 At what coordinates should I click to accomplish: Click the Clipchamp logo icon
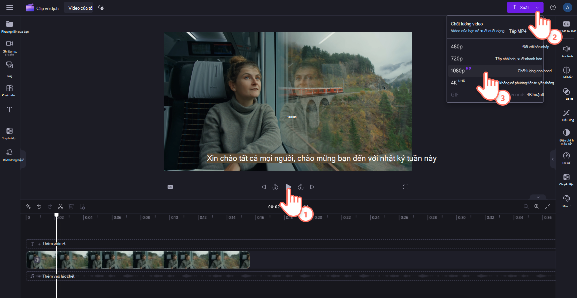[30, 8]
